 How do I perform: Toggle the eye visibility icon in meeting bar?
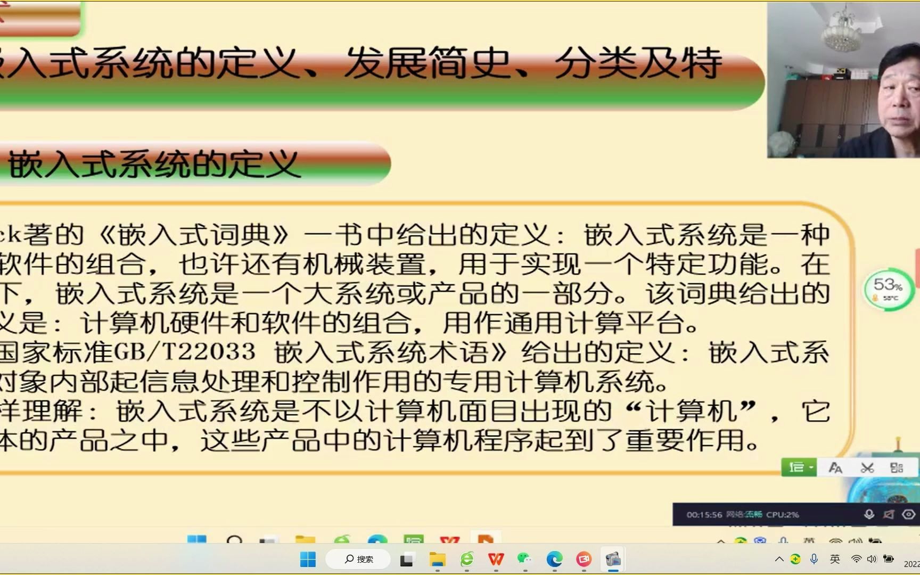[x=909, y=514]
